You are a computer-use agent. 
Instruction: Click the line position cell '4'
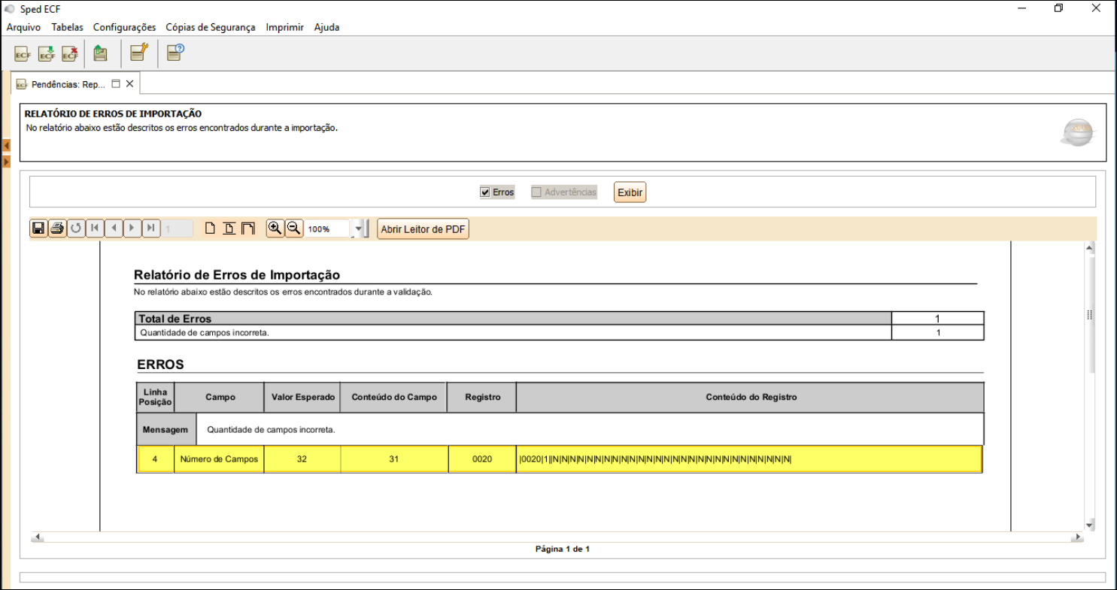tap(155, 459)
